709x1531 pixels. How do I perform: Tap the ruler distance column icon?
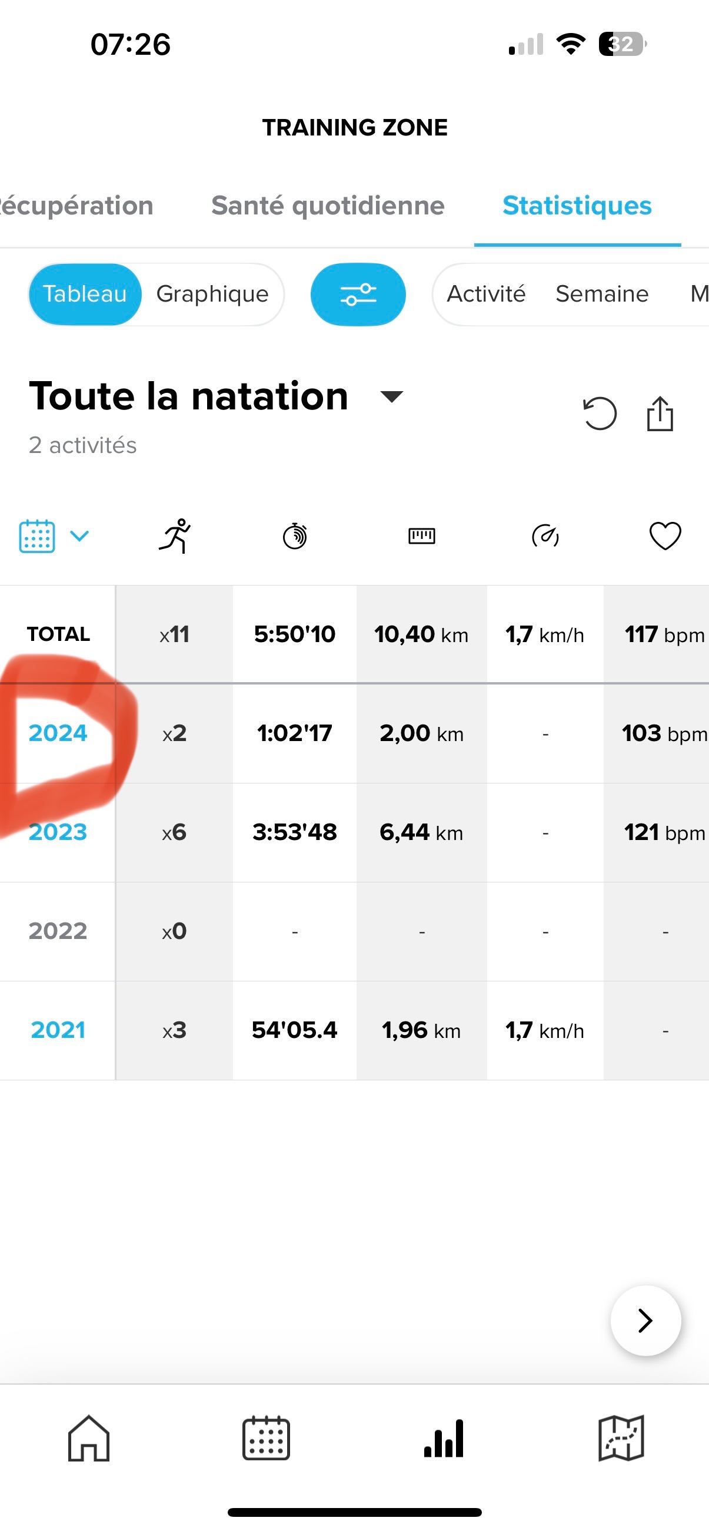click(422, 536)
